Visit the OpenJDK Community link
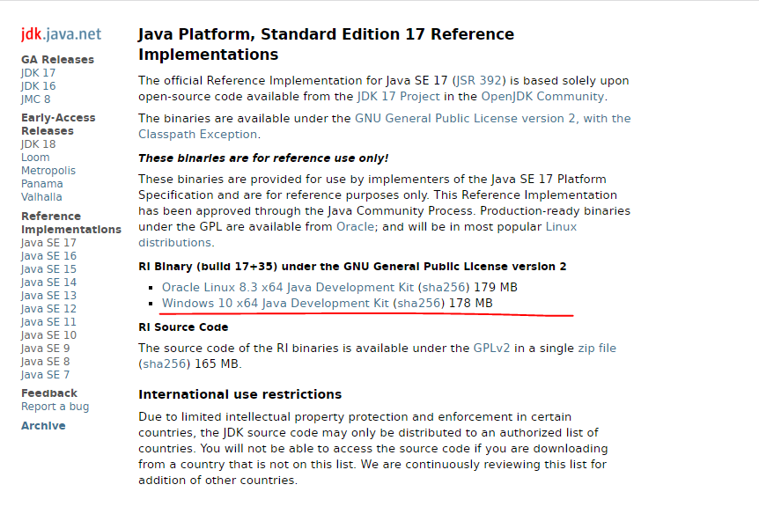759x514 pixels. tap(542, 97)
